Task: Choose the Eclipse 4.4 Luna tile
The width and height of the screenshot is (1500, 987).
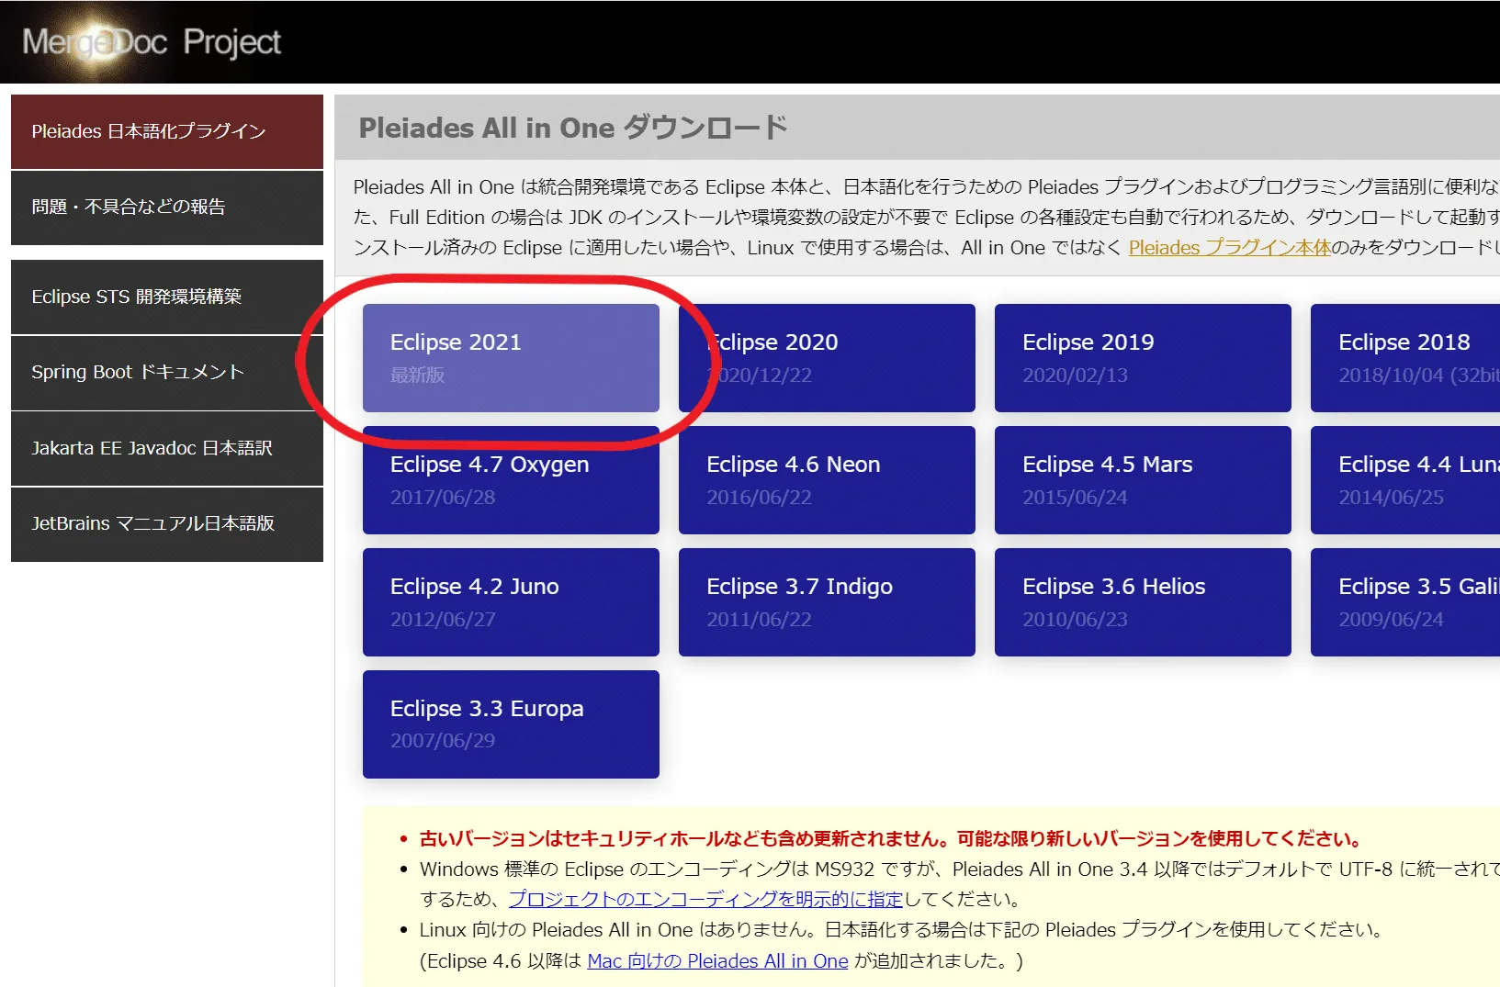Action: [1405, 480]
